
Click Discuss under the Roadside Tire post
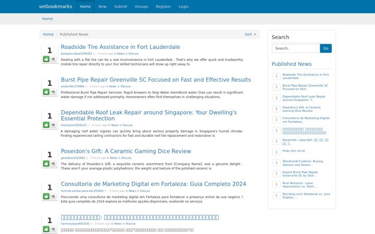(x=133, y=54)
